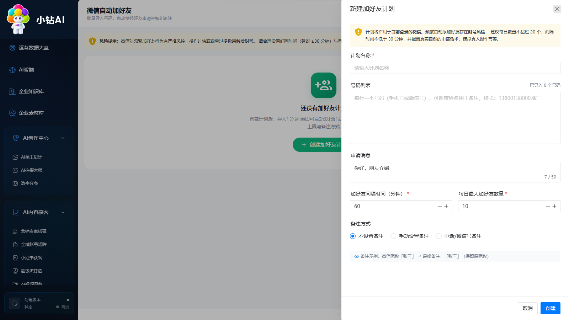Click the 小红书获客 icon

click(15, 258)
